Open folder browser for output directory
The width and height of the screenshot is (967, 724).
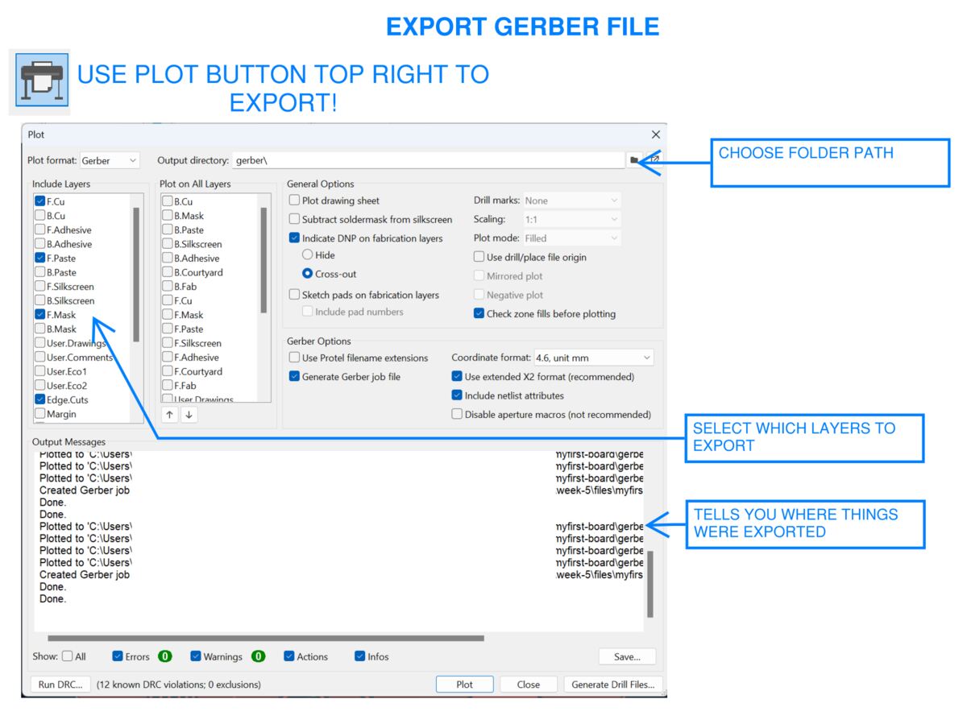coord(633,159)
